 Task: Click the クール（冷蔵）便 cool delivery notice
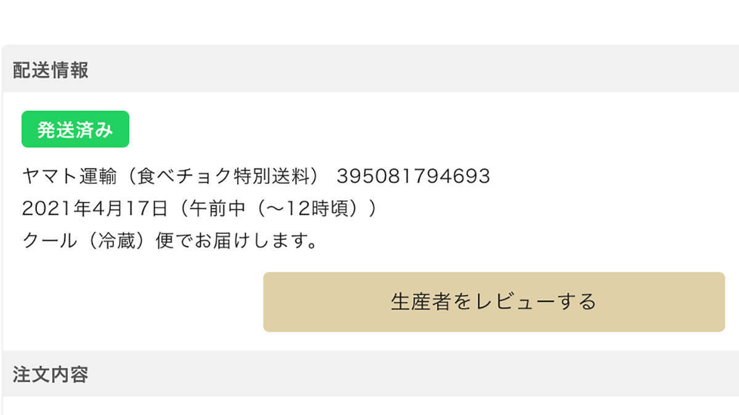point(171,241)
